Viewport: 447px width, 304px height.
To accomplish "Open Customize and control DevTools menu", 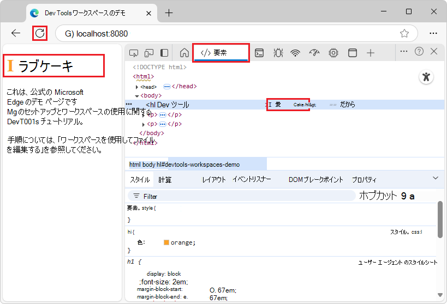I will [404, 51].
